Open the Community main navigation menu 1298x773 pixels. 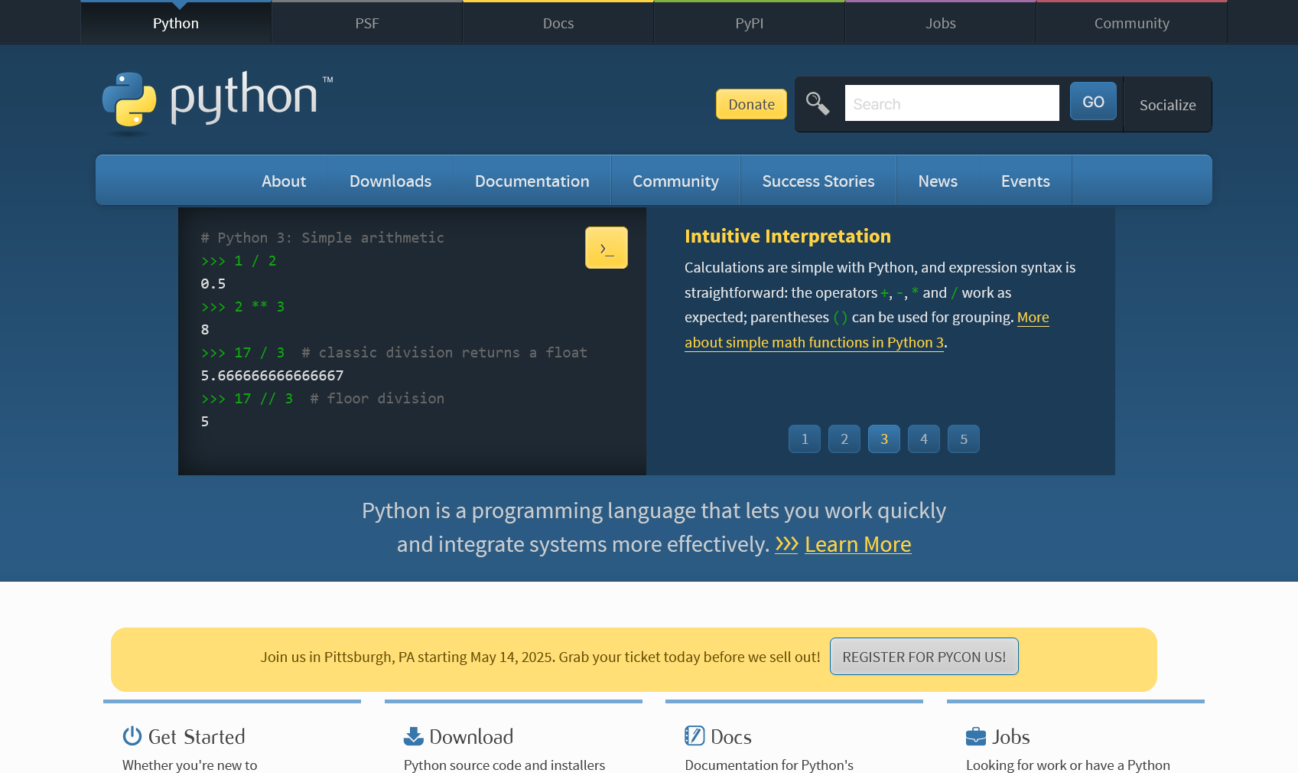(x=675, y=181)
